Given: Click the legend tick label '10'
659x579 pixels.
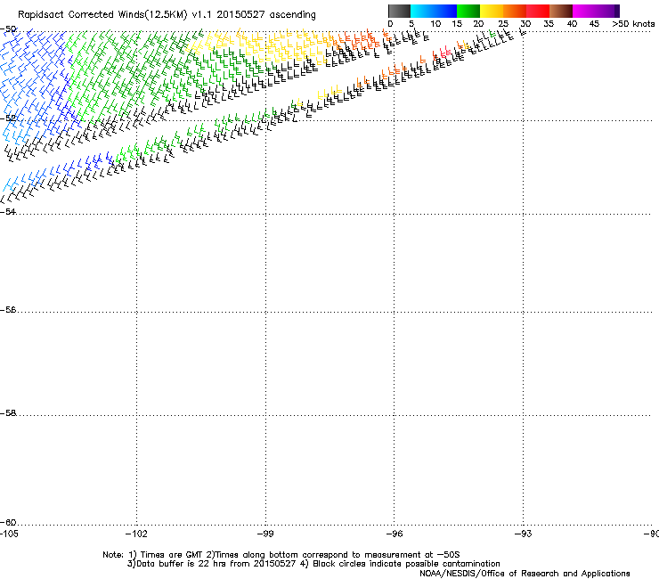Looking at the screenshot, I should click(435, 24).
